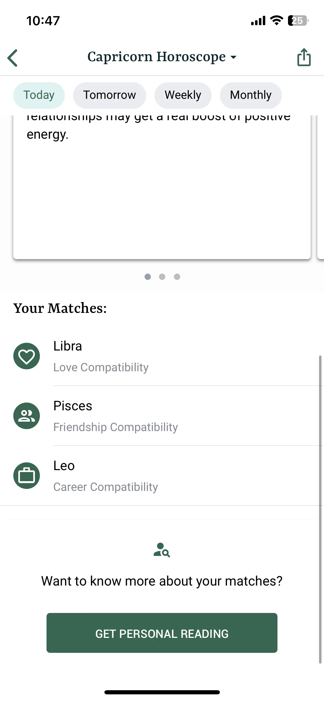Tap the person-search icon above matches prompt
The image size is (324, 701).
162,550
